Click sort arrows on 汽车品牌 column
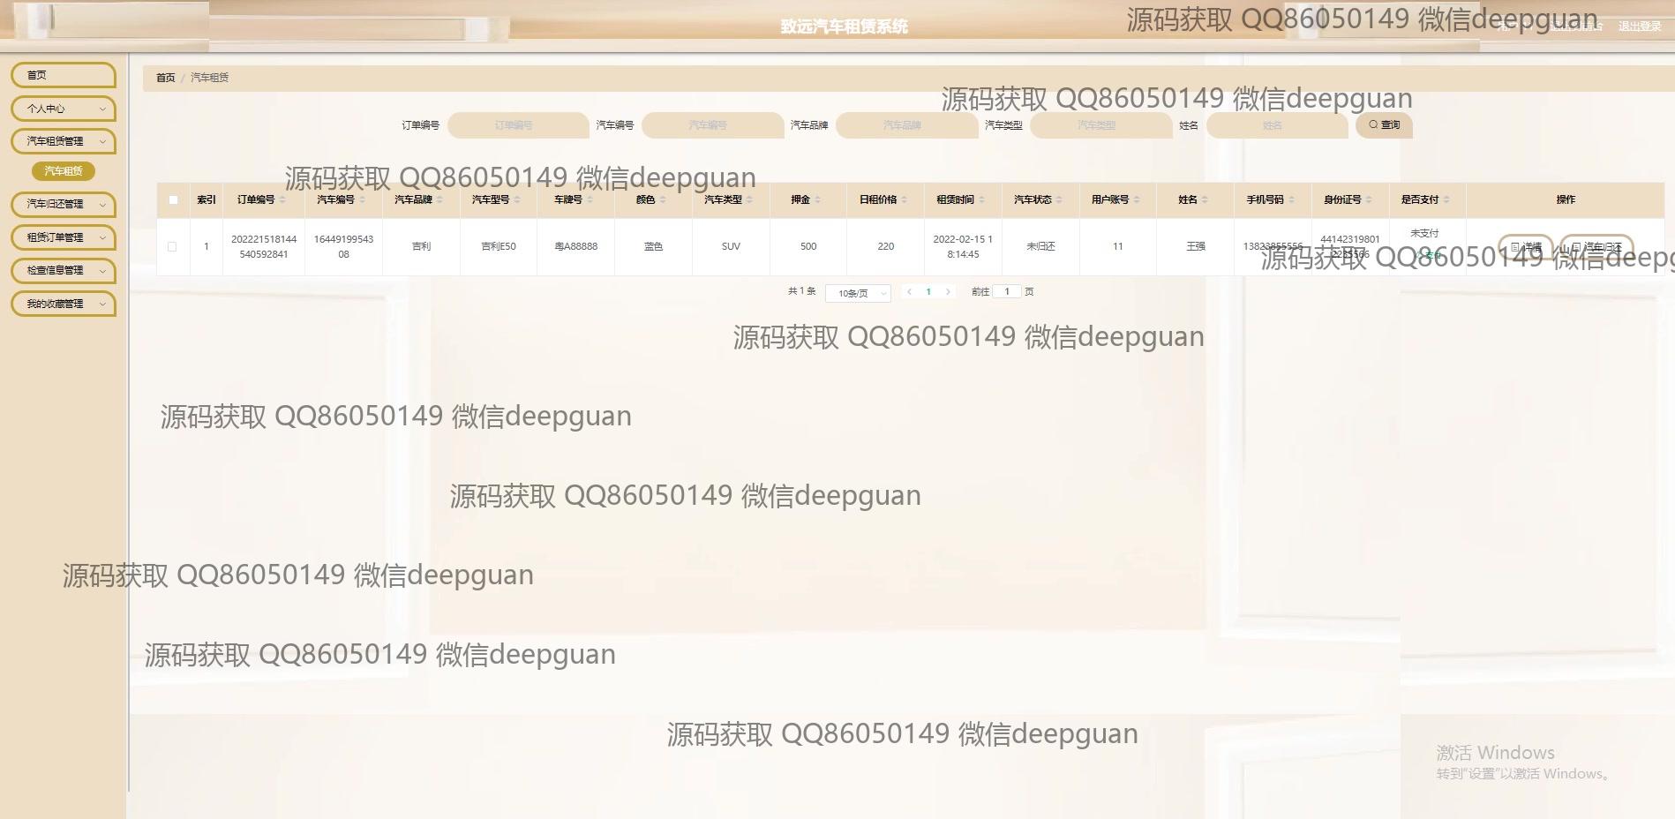The width and height of the screenshot is (1675, 819). click(x=439, y=200)
